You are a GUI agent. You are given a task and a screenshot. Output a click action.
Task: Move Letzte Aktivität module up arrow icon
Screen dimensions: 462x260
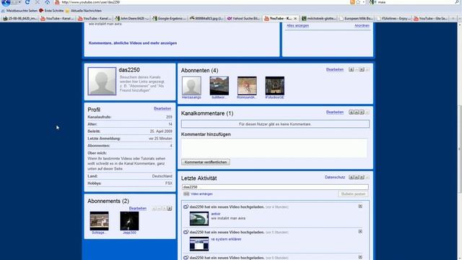click(357, 177)
